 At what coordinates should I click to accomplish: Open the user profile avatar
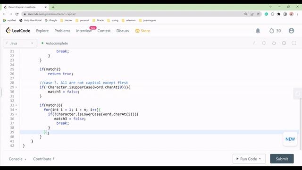pos(291,31)
